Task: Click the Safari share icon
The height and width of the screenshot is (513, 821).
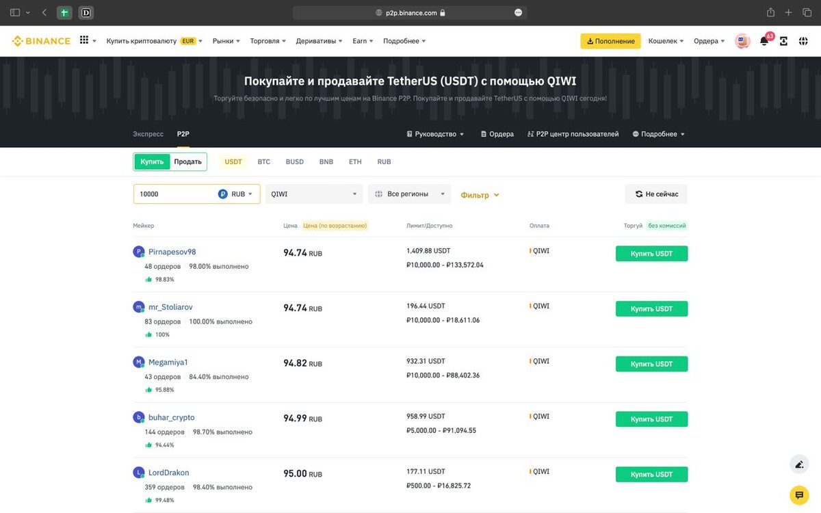Action: pyautogui.click(x=770, y=12)
